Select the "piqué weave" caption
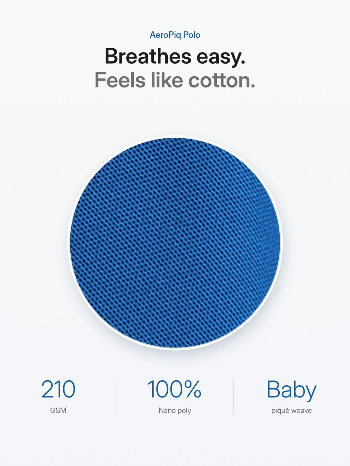 (292, 411)
